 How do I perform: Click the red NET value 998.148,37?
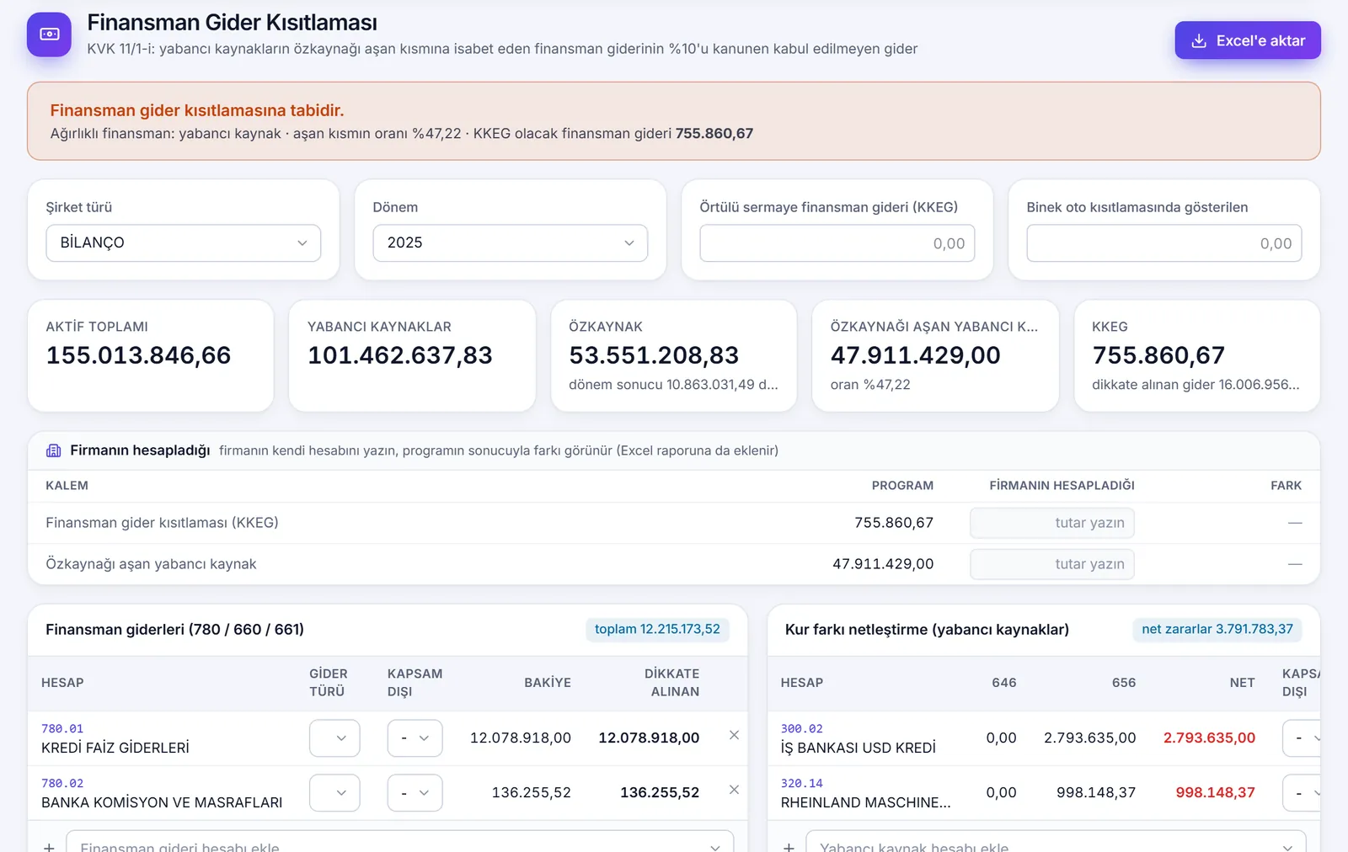click(1215, 792)
